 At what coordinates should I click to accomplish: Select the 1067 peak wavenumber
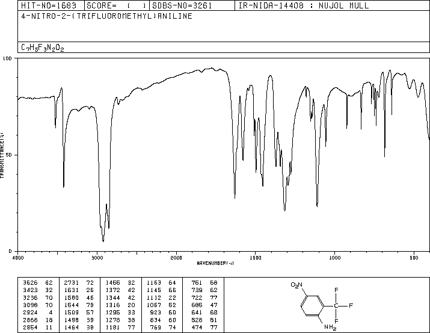(154, 305)
